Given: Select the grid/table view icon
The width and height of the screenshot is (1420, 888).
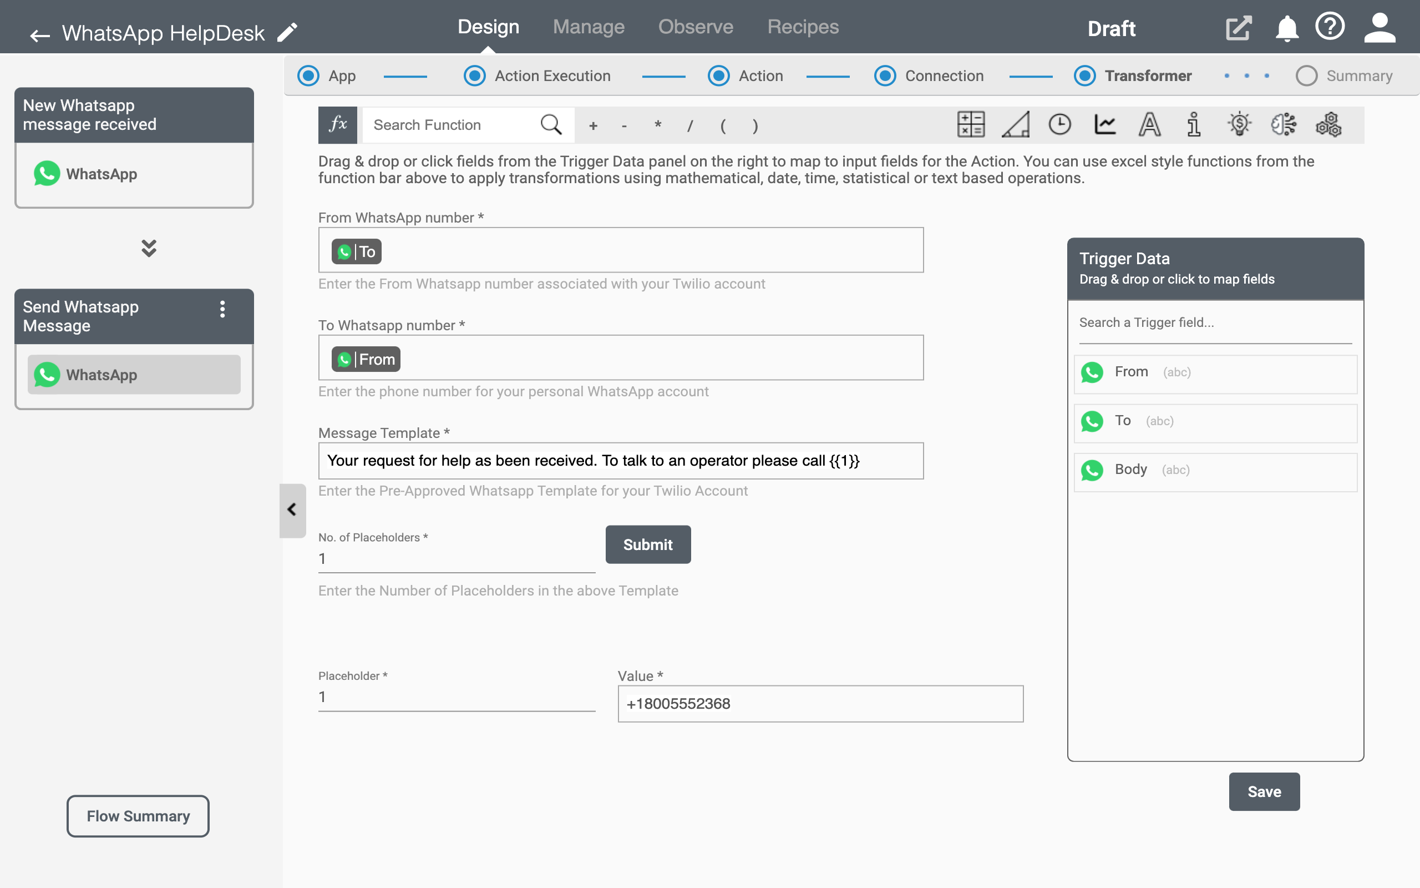Looking at the screenshot, I should coord(971,125).
